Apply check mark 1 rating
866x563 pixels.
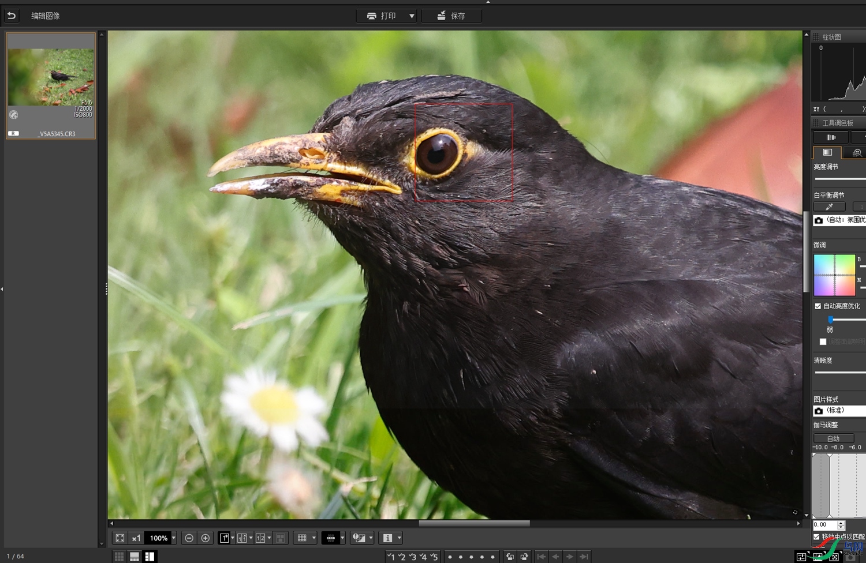point(391,557)
